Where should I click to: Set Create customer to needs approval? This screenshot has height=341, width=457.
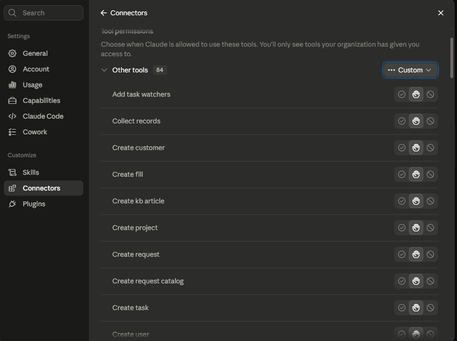416,148
